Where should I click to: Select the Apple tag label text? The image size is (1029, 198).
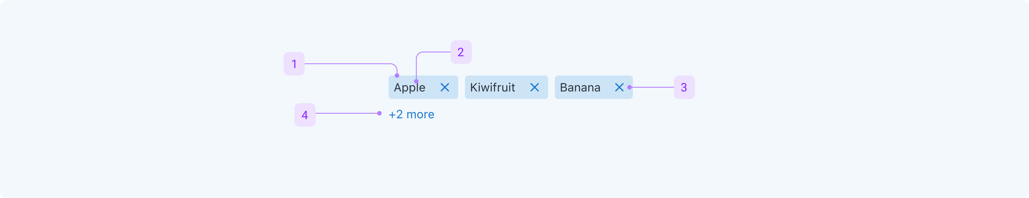pyautogui.click(x=409, y=88)
